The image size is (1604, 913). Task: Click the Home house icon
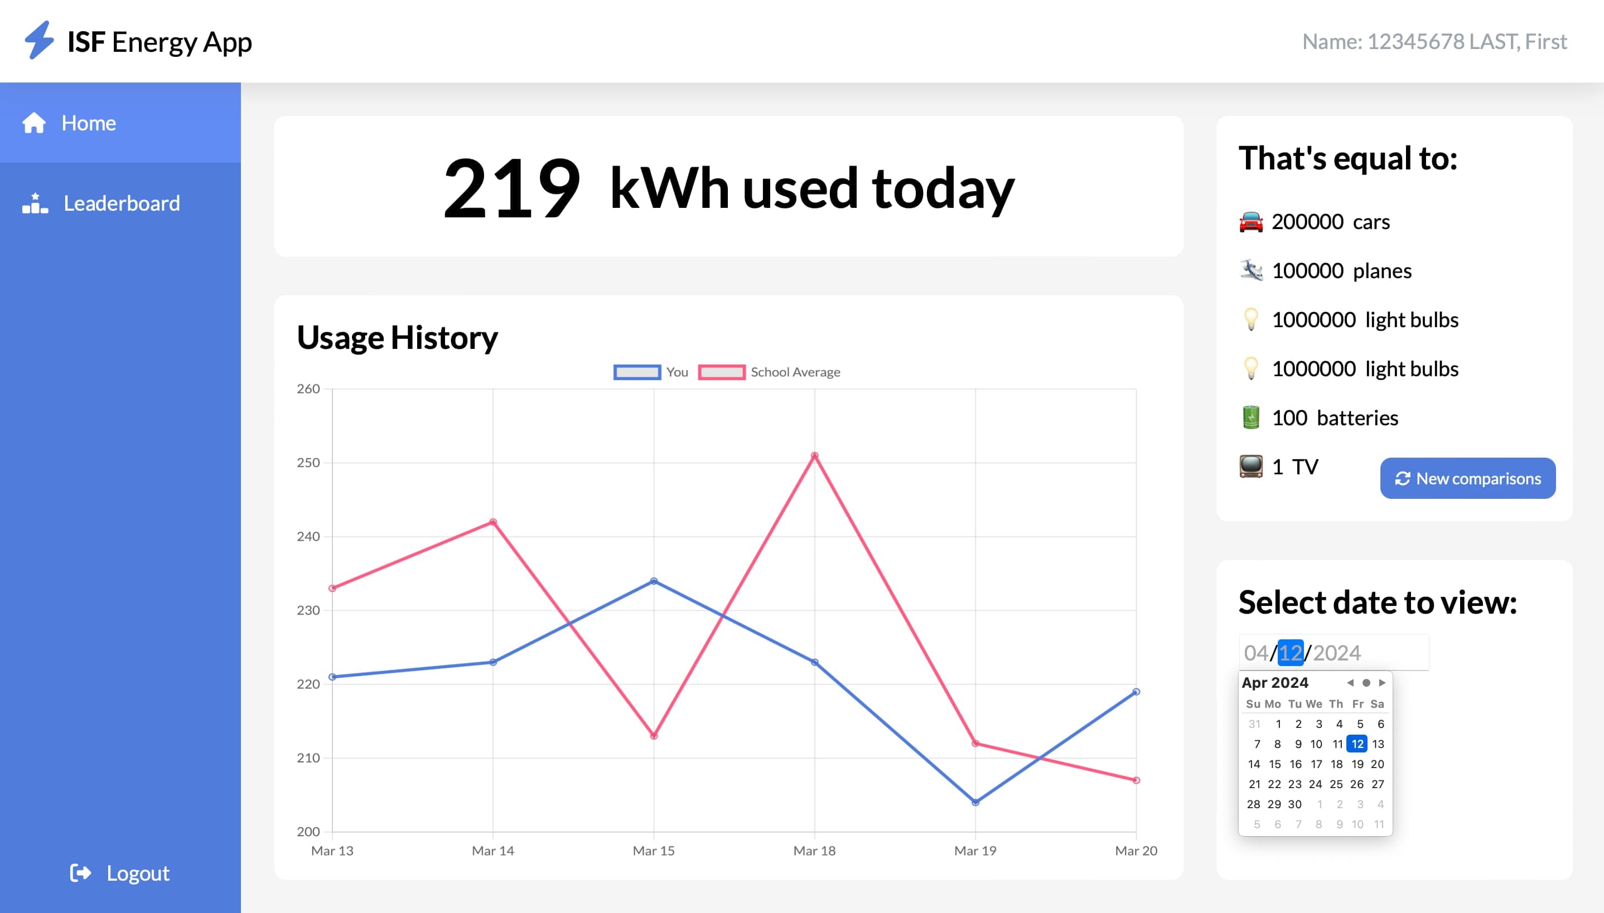click(34, 123)
